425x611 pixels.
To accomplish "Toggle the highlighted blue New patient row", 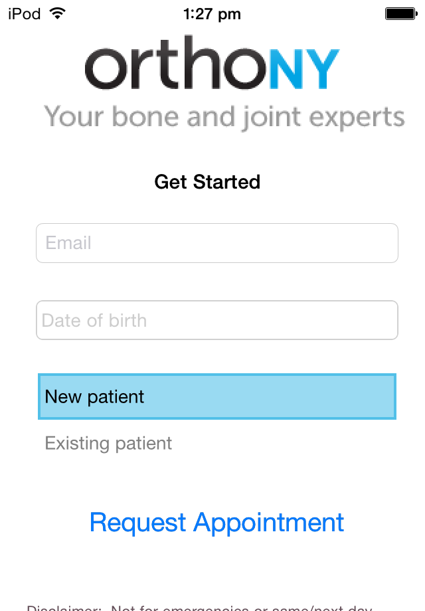I will 217,396.
